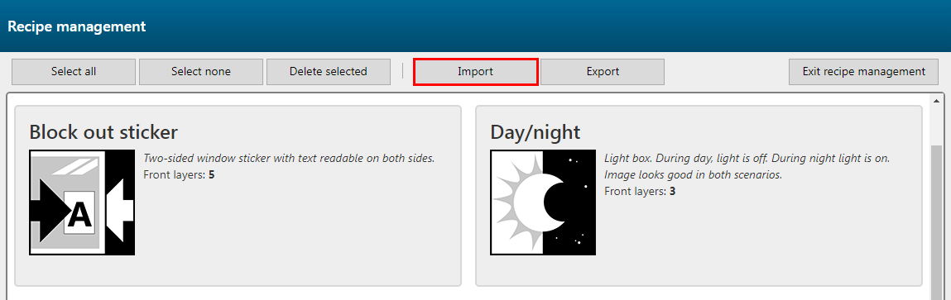Click Front layers 5 label
951x300 pixels.
tap(179, 175)
